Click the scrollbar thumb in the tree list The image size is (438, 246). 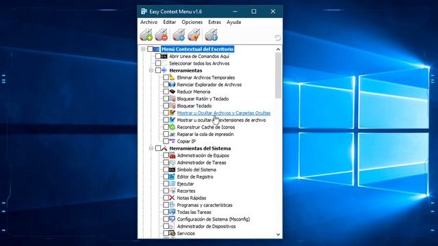point(278,76)
